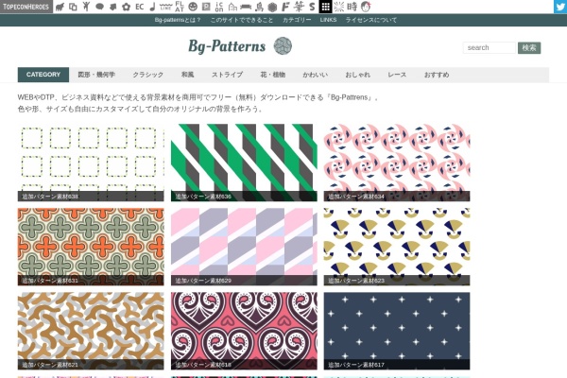
Task: Click the Bg-Patterns site logo
Action: coord(227,46)
